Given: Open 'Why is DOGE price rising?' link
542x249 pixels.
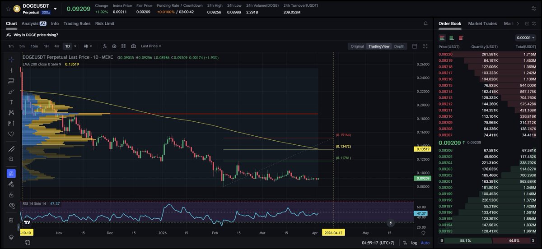Looking at the screenshot, I should (x=36, y=35).
